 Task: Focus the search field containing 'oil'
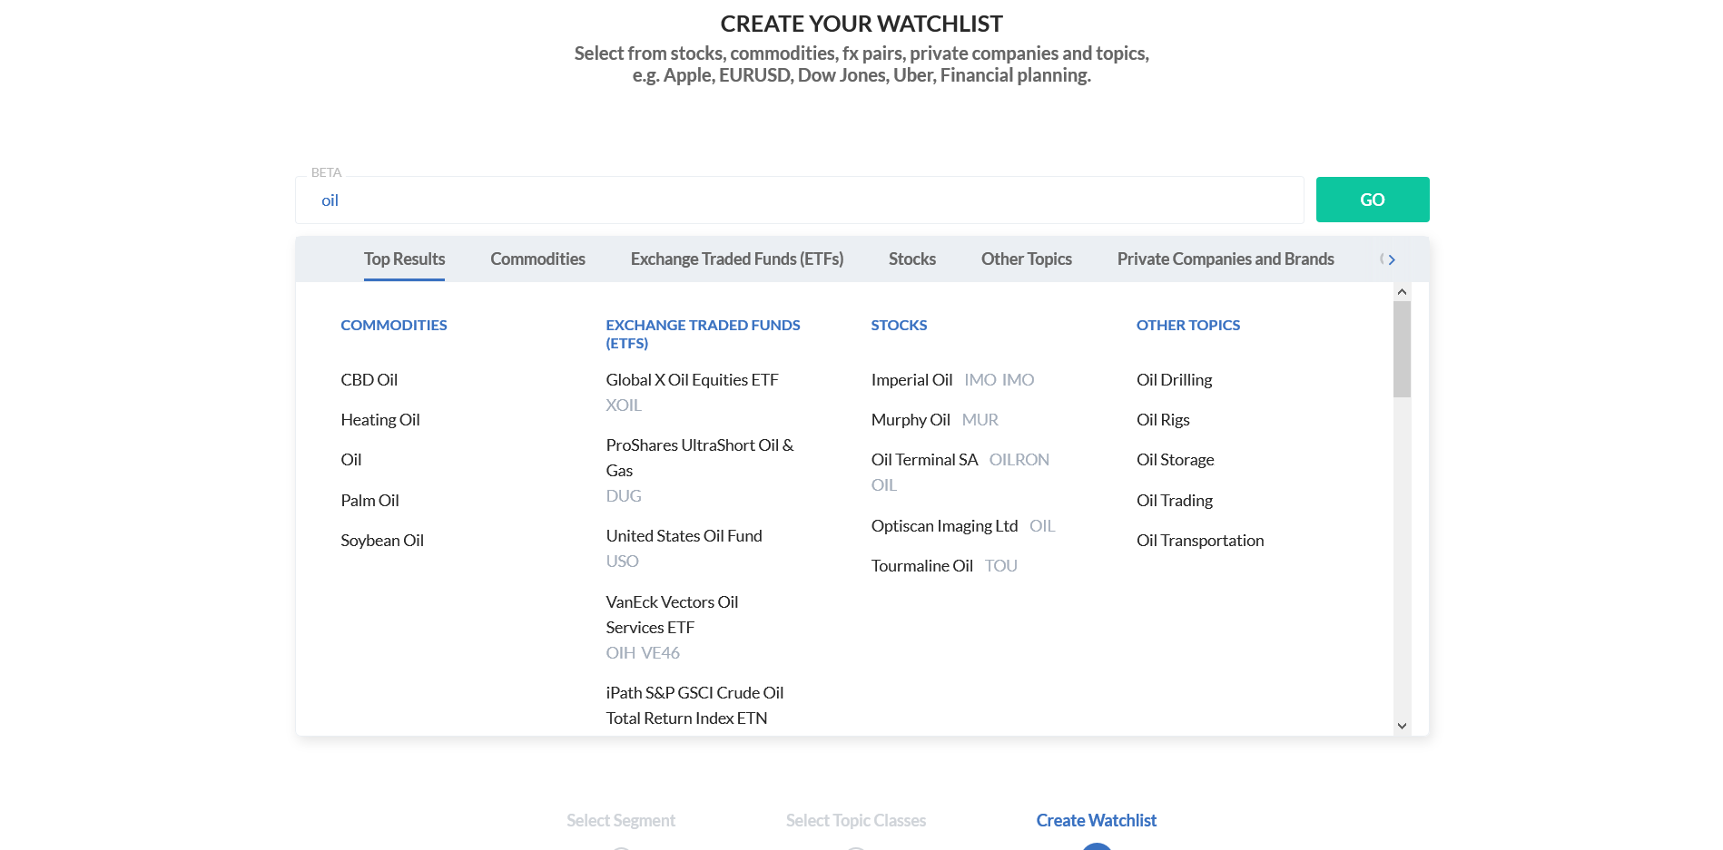click(x=799, y=200)
